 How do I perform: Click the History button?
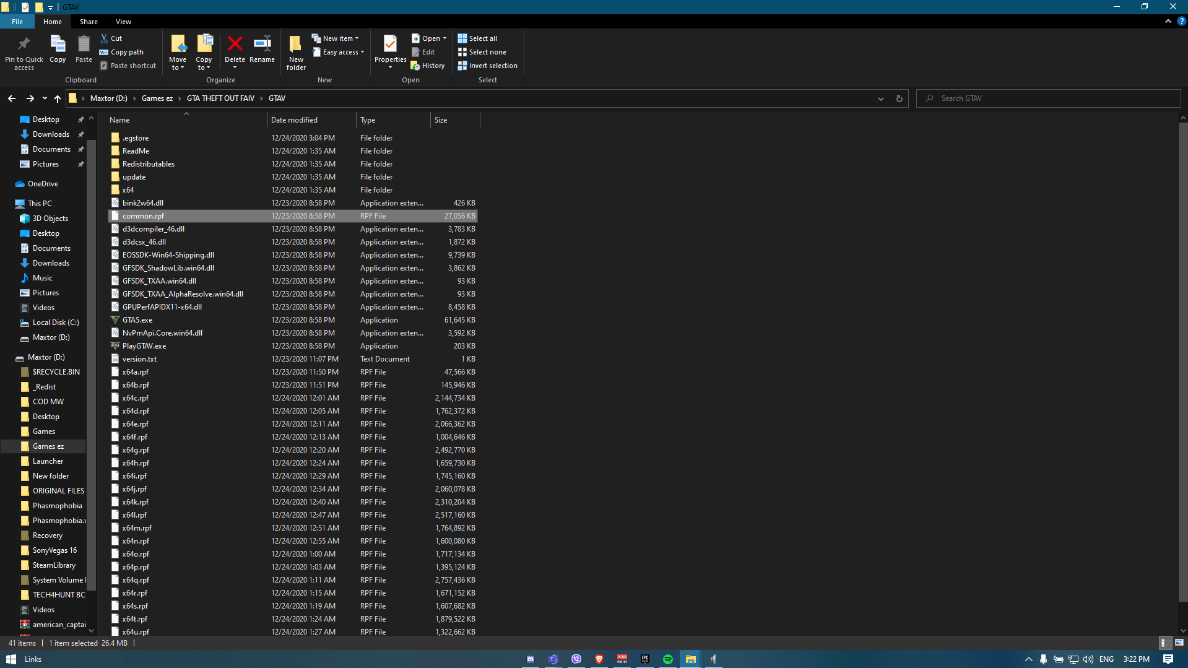click(428, 66)
